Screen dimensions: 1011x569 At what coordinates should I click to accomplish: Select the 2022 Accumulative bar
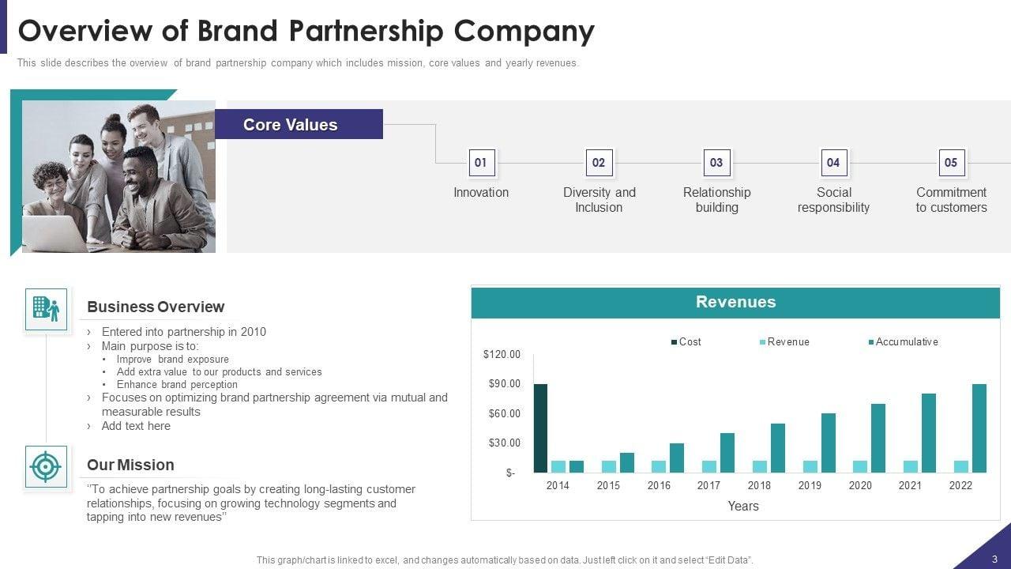[979, 428]
